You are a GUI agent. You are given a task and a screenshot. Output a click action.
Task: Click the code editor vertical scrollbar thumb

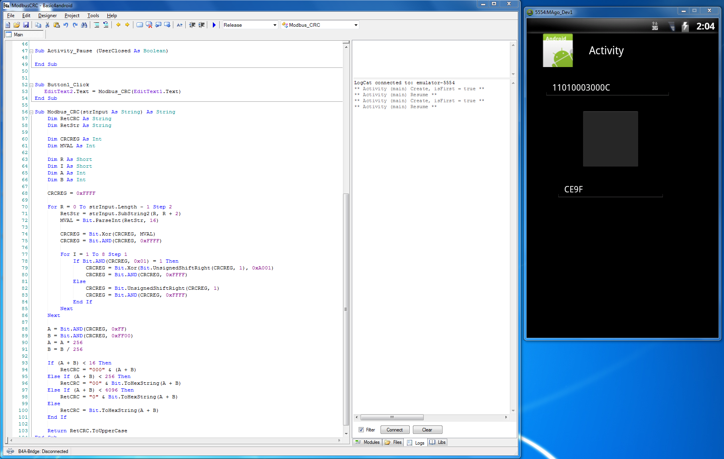pos(346,309)
